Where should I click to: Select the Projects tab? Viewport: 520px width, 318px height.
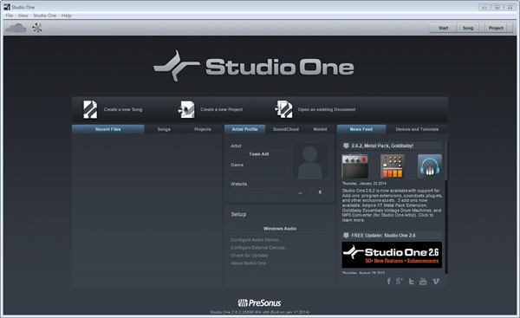coord(203,129)
